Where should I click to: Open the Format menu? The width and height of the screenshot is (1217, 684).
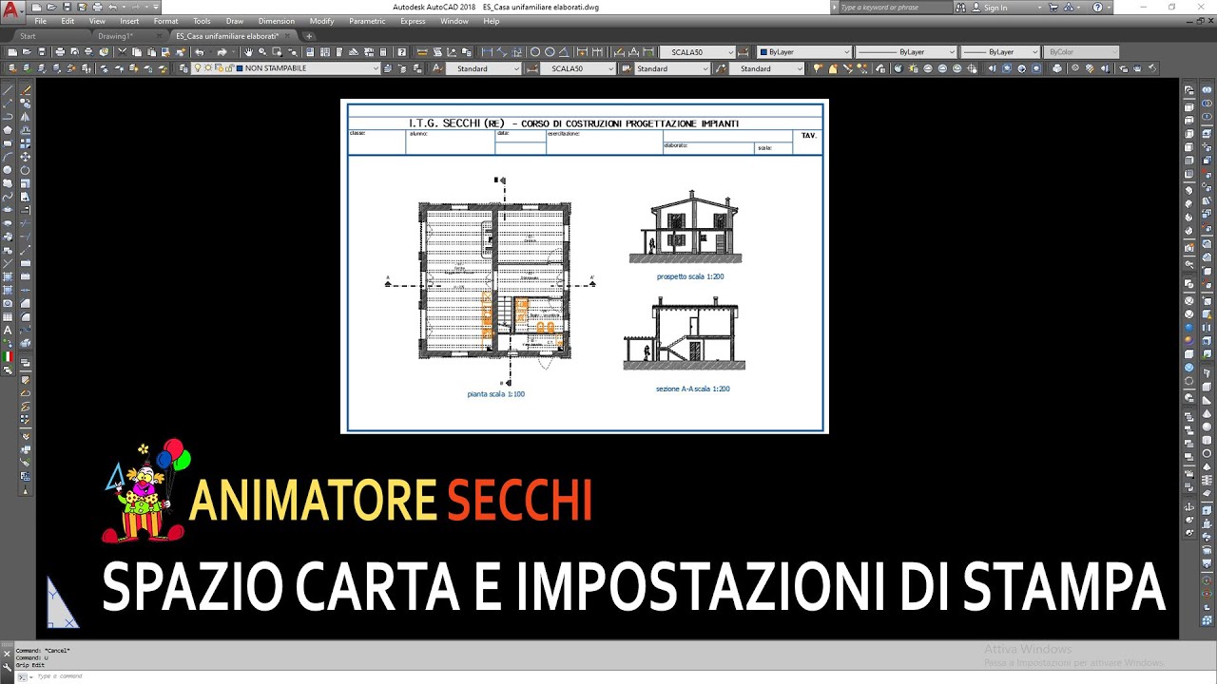point(165,21)
